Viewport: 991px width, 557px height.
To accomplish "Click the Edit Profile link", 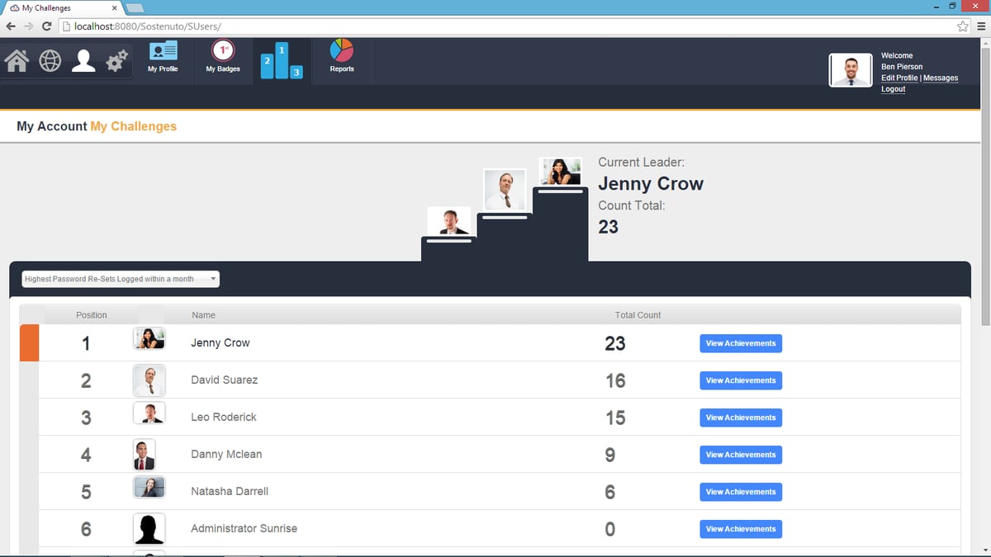I will point(899,78).
